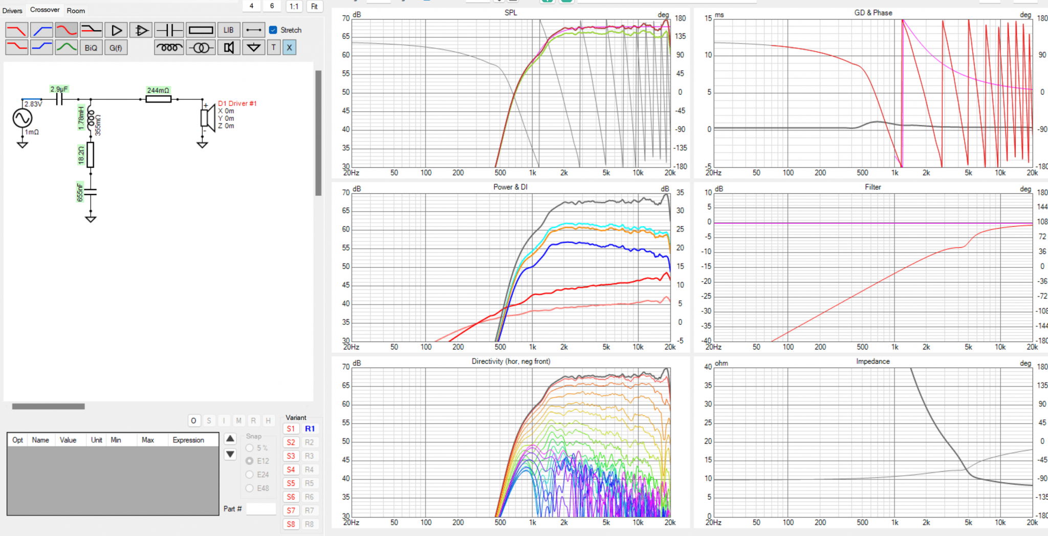Move parameter row up with up arrow
This screenshot has width=1048, height=536.
pos(230,439)
